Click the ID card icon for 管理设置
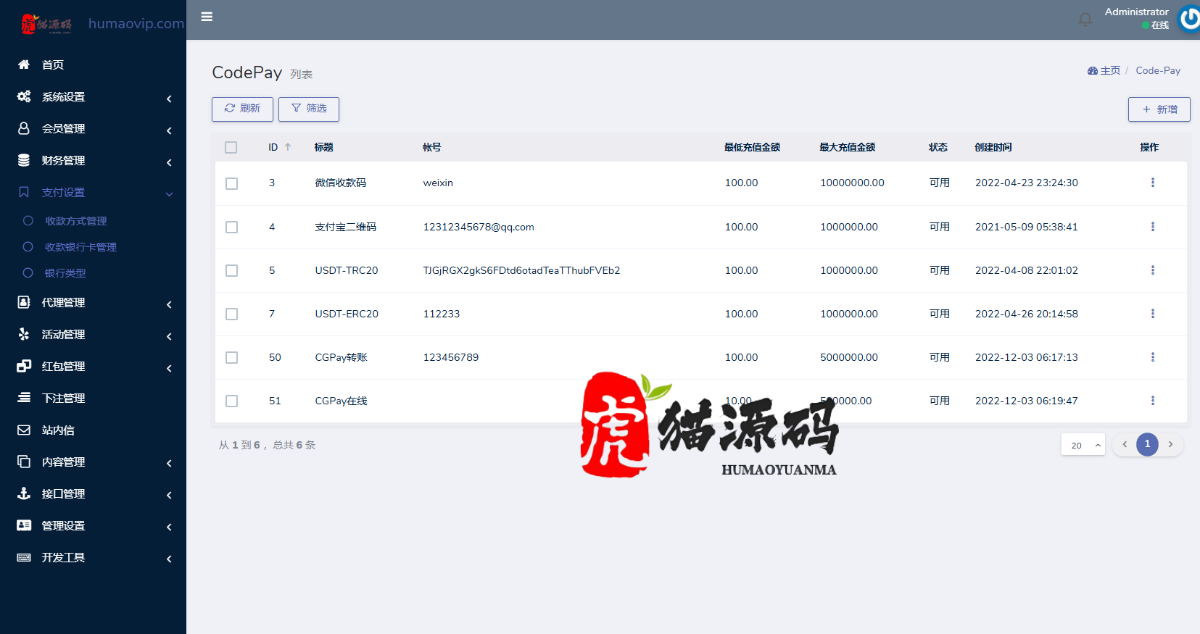The width and height of the screenshot is (1200, 634). (x=24, y=525)
